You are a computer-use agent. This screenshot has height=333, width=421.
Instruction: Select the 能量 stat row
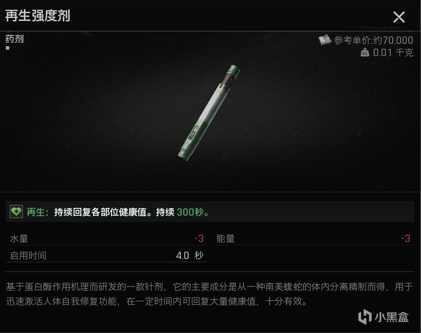pos(313,239)
